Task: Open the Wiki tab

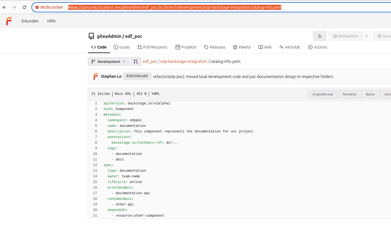Action: (265, 47)
